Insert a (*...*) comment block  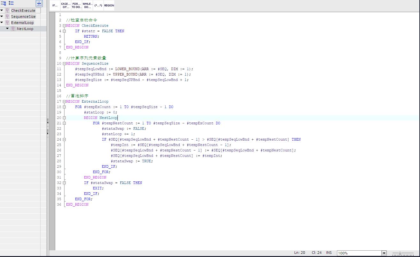[x=98, y=5]
